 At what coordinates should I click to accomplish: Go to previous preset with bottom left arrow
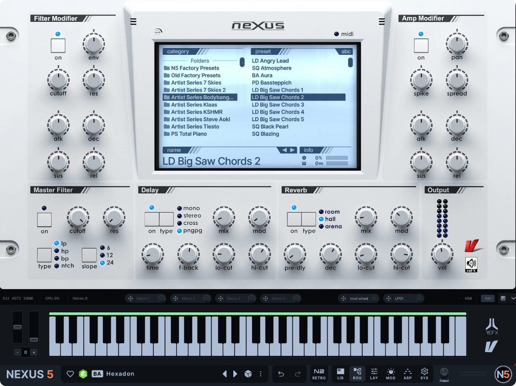tap(225, 374)
